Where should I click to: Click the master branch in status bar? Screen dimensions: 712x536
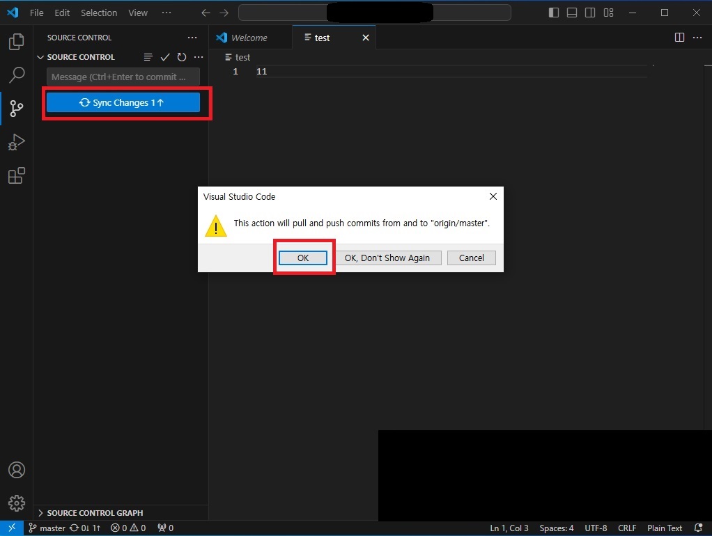click(x=47, y=528)
